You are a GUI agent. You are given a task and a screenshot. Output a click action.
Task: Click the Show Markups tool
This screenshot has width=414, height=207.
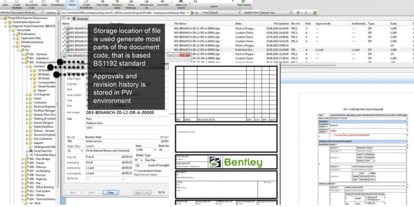click(x=131, y=5)
